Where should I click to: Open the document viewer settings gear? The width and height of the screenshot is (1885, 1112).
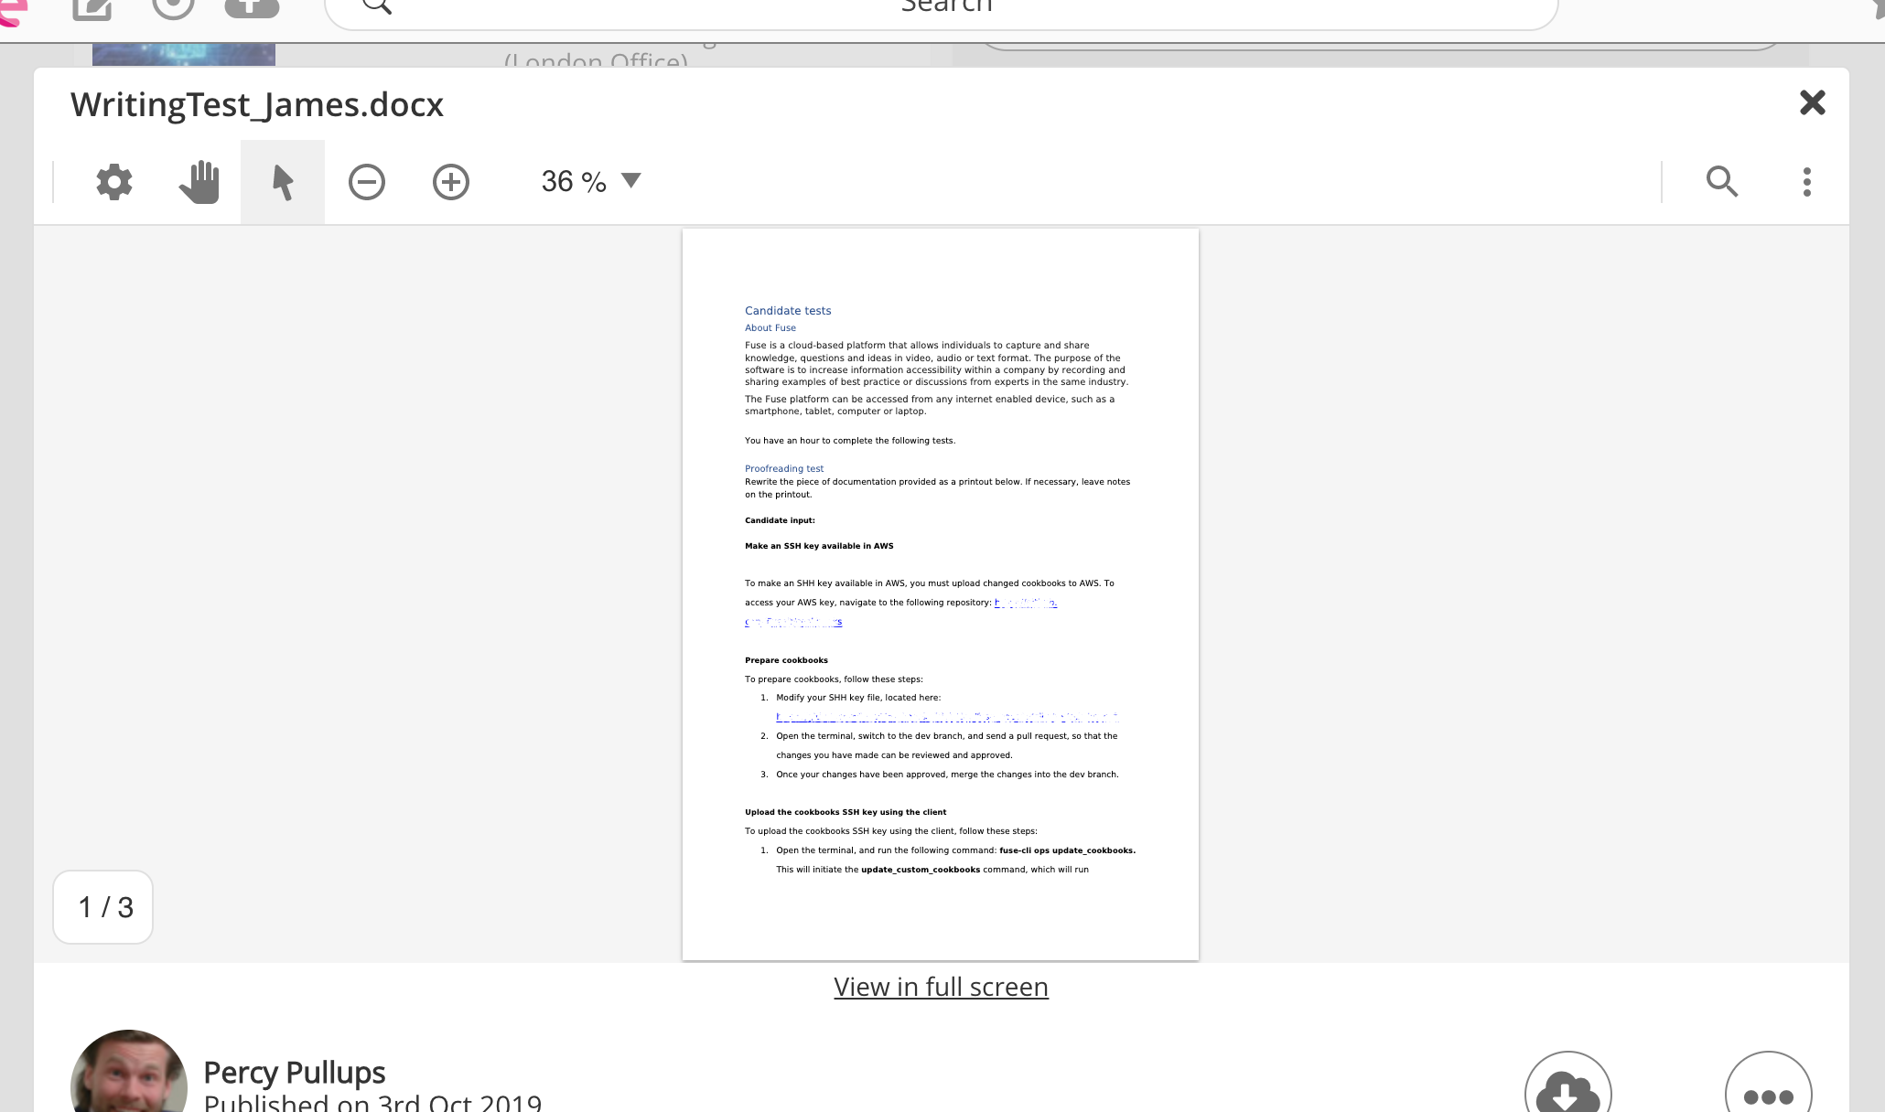click(x=113, y=182)
